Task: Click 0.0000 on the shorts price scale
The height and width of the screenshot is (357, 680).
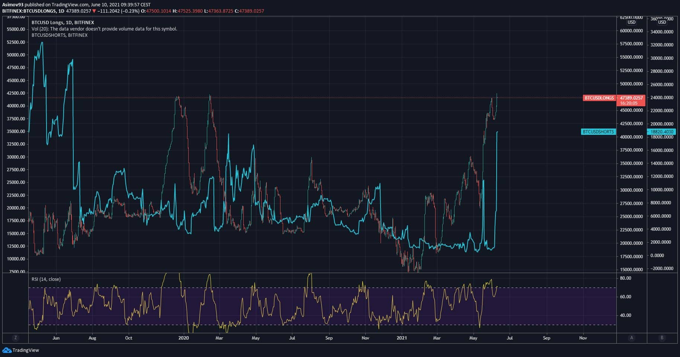Action: (657, 256)
